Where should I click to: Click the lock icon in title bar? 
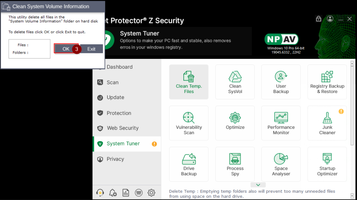(318, 19)
